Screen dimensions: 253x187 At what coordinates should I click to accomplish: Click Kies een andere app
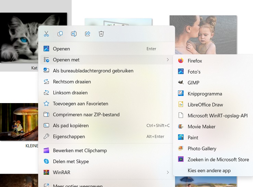(x=209, y=171)
